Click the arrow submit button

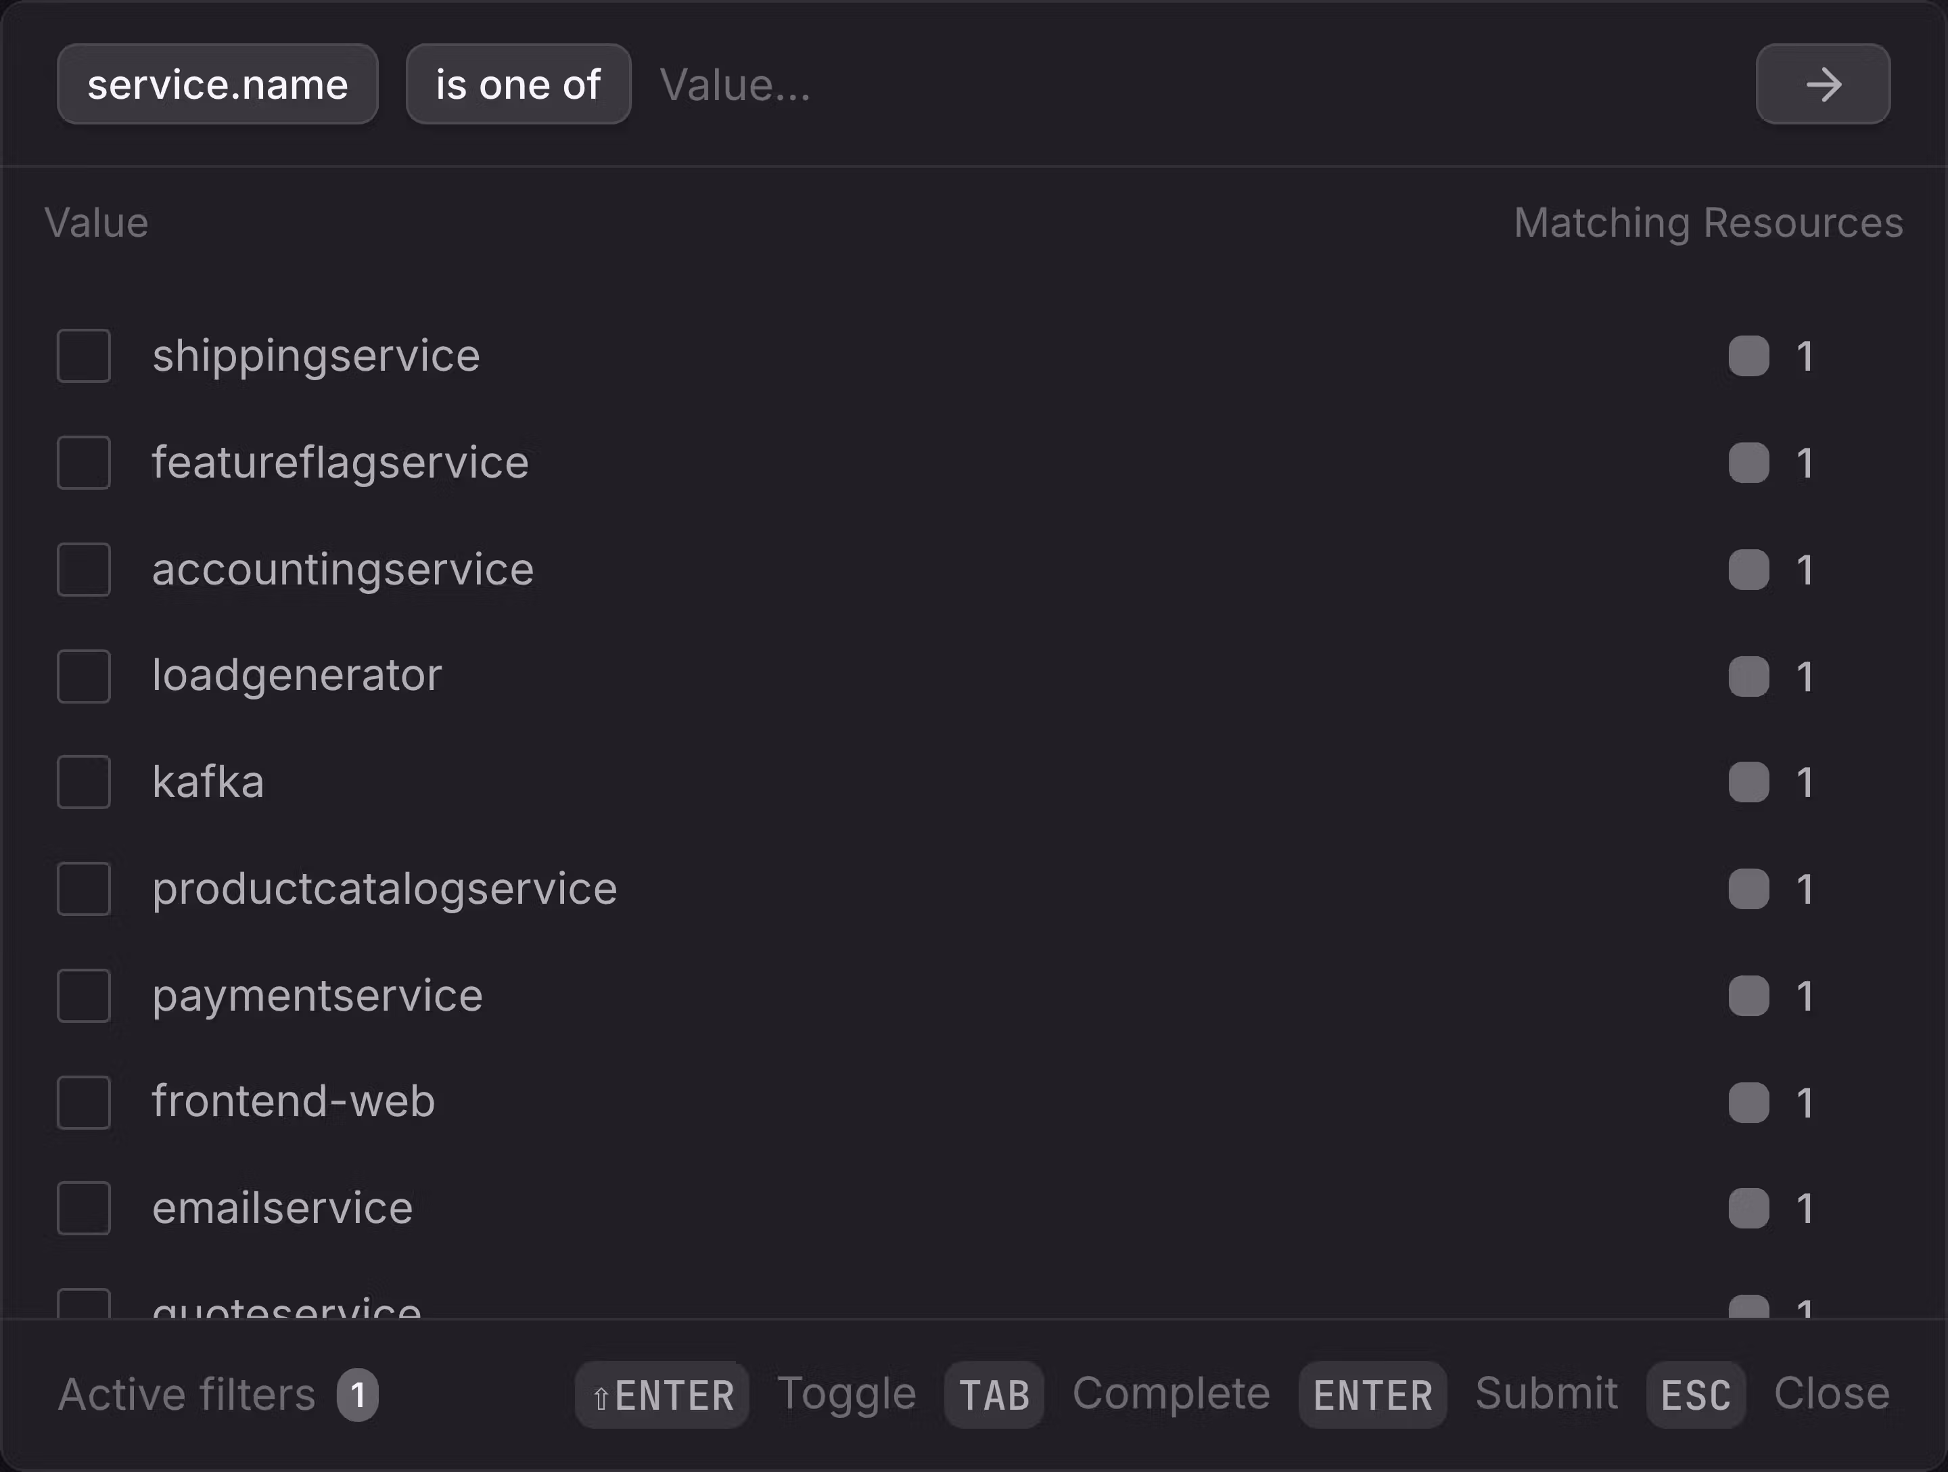coord(1822,85)
